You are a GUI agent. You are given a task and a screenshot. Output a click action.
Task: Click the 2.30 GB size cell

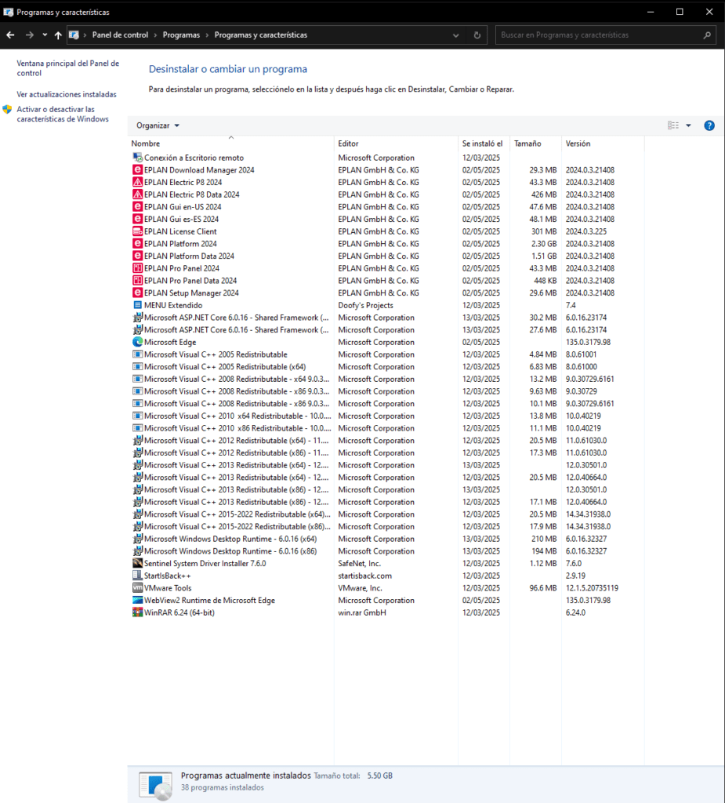tap(543, 244)
